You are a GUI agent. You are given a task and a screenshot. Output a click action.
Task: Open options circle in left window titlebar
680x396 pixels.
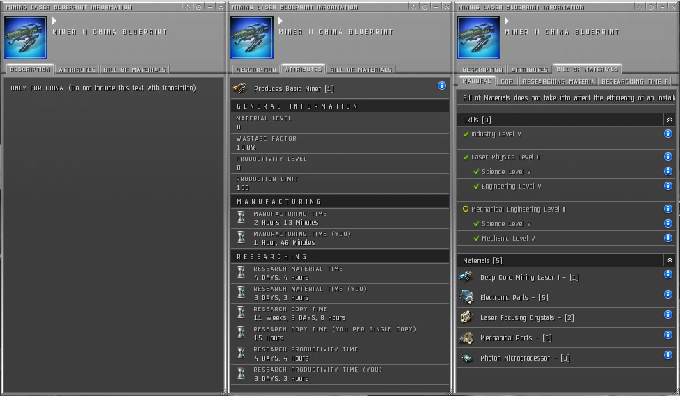point(198,7)
